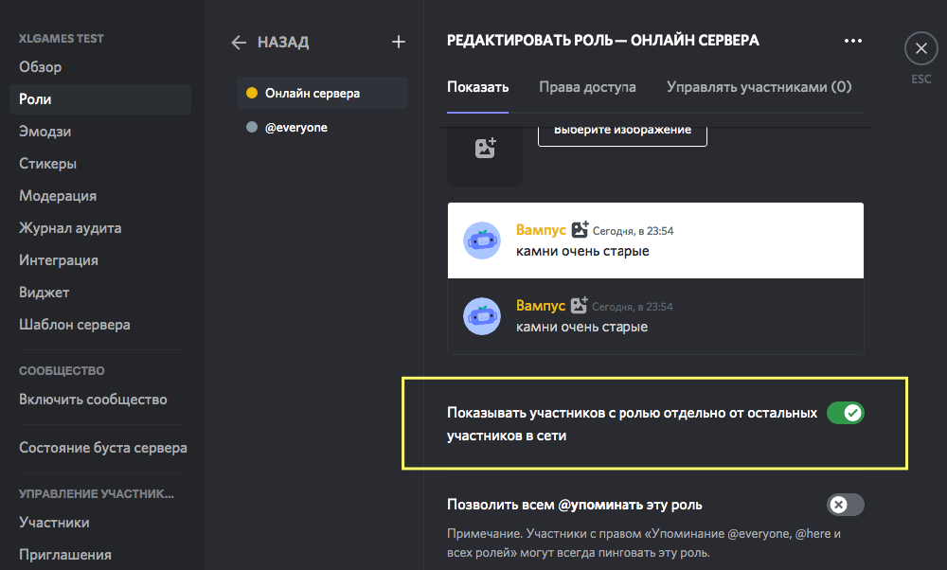Open the Управлять участниками tab
This screenshot has height=570, width=947.
tap(760, 85)
